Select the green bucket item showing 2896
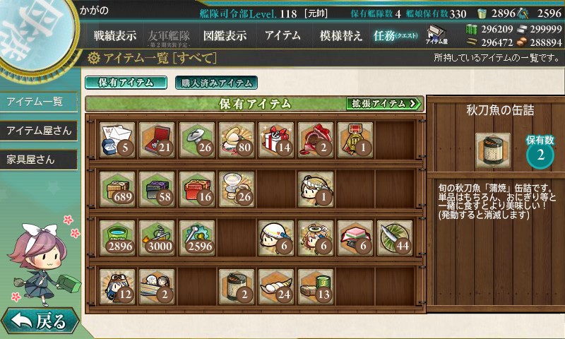The image size is (565, 339). point(117,238)
